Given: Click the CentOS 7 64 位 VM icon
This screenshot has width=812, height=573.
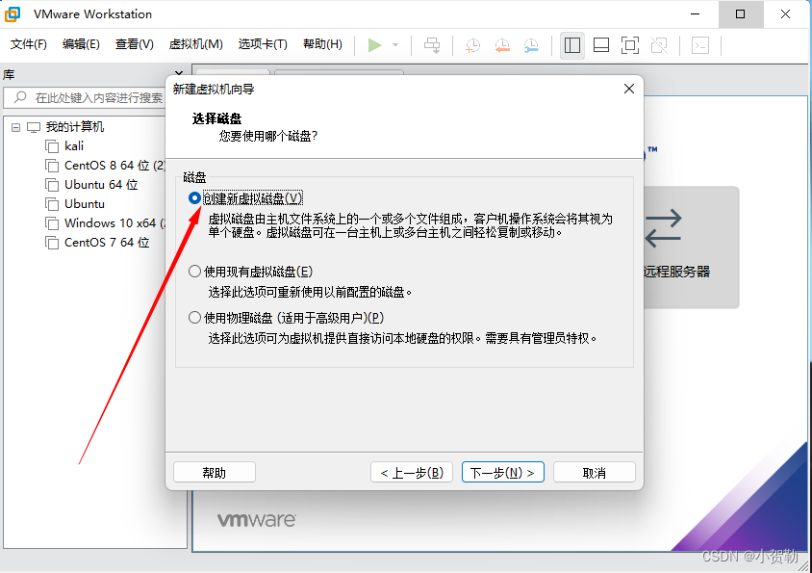Looking at the screenshot, I should pos(52,242).
